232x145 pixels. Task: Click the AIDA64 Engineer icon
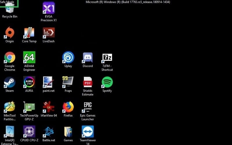[x=29, y=57]
